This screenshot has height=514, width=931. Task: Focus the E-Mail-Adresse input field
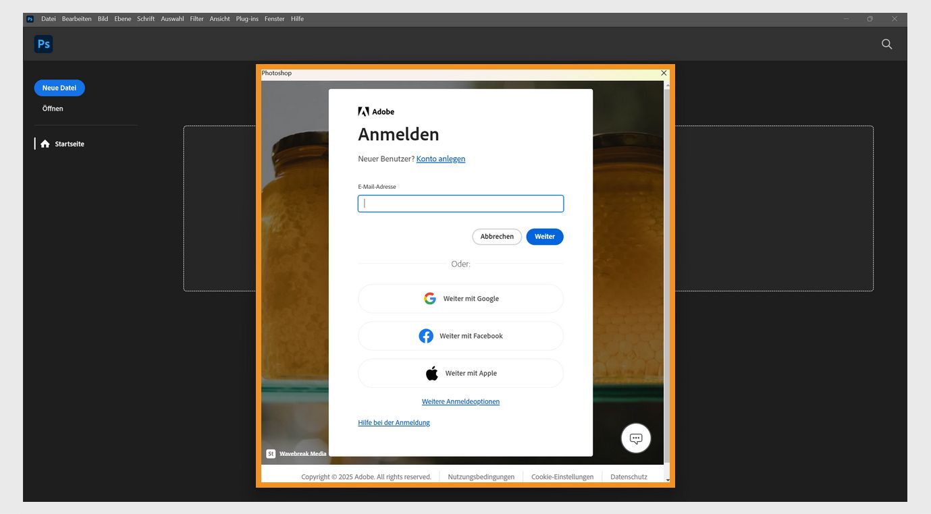460,204
